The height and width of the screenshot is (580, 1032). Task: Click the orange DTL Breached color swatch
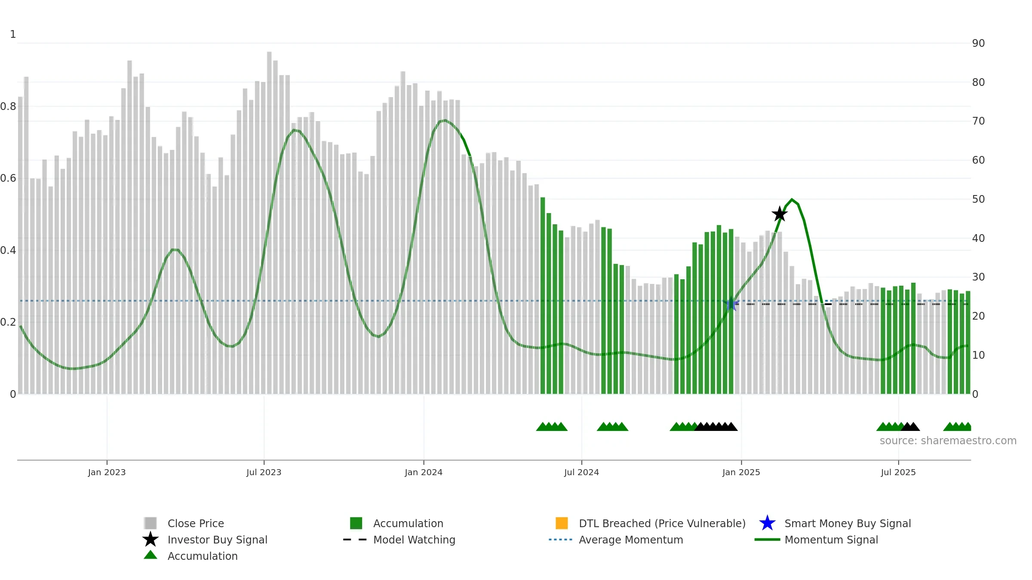tap(562, 523)
